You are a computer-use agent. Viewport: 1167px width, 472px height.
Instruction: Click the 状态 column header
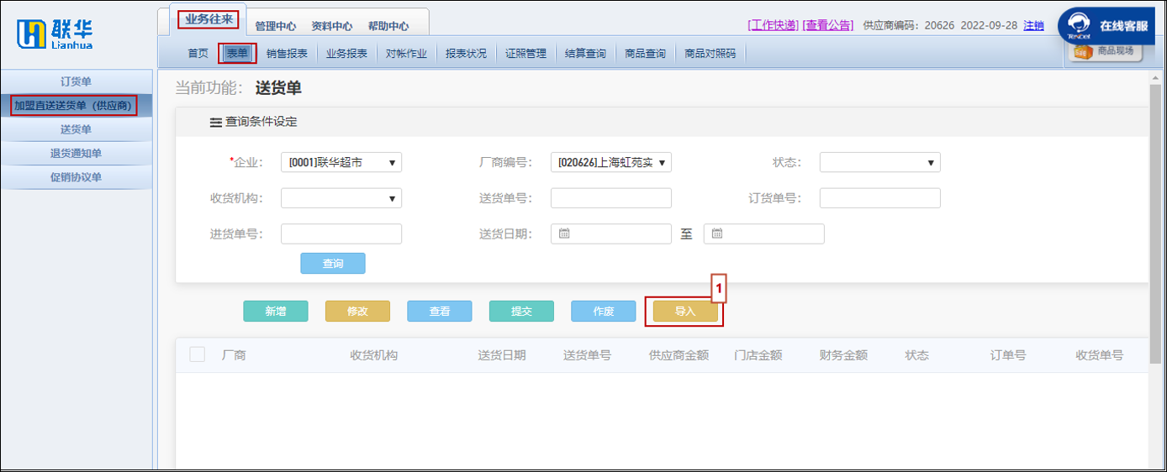pos(917,355)
